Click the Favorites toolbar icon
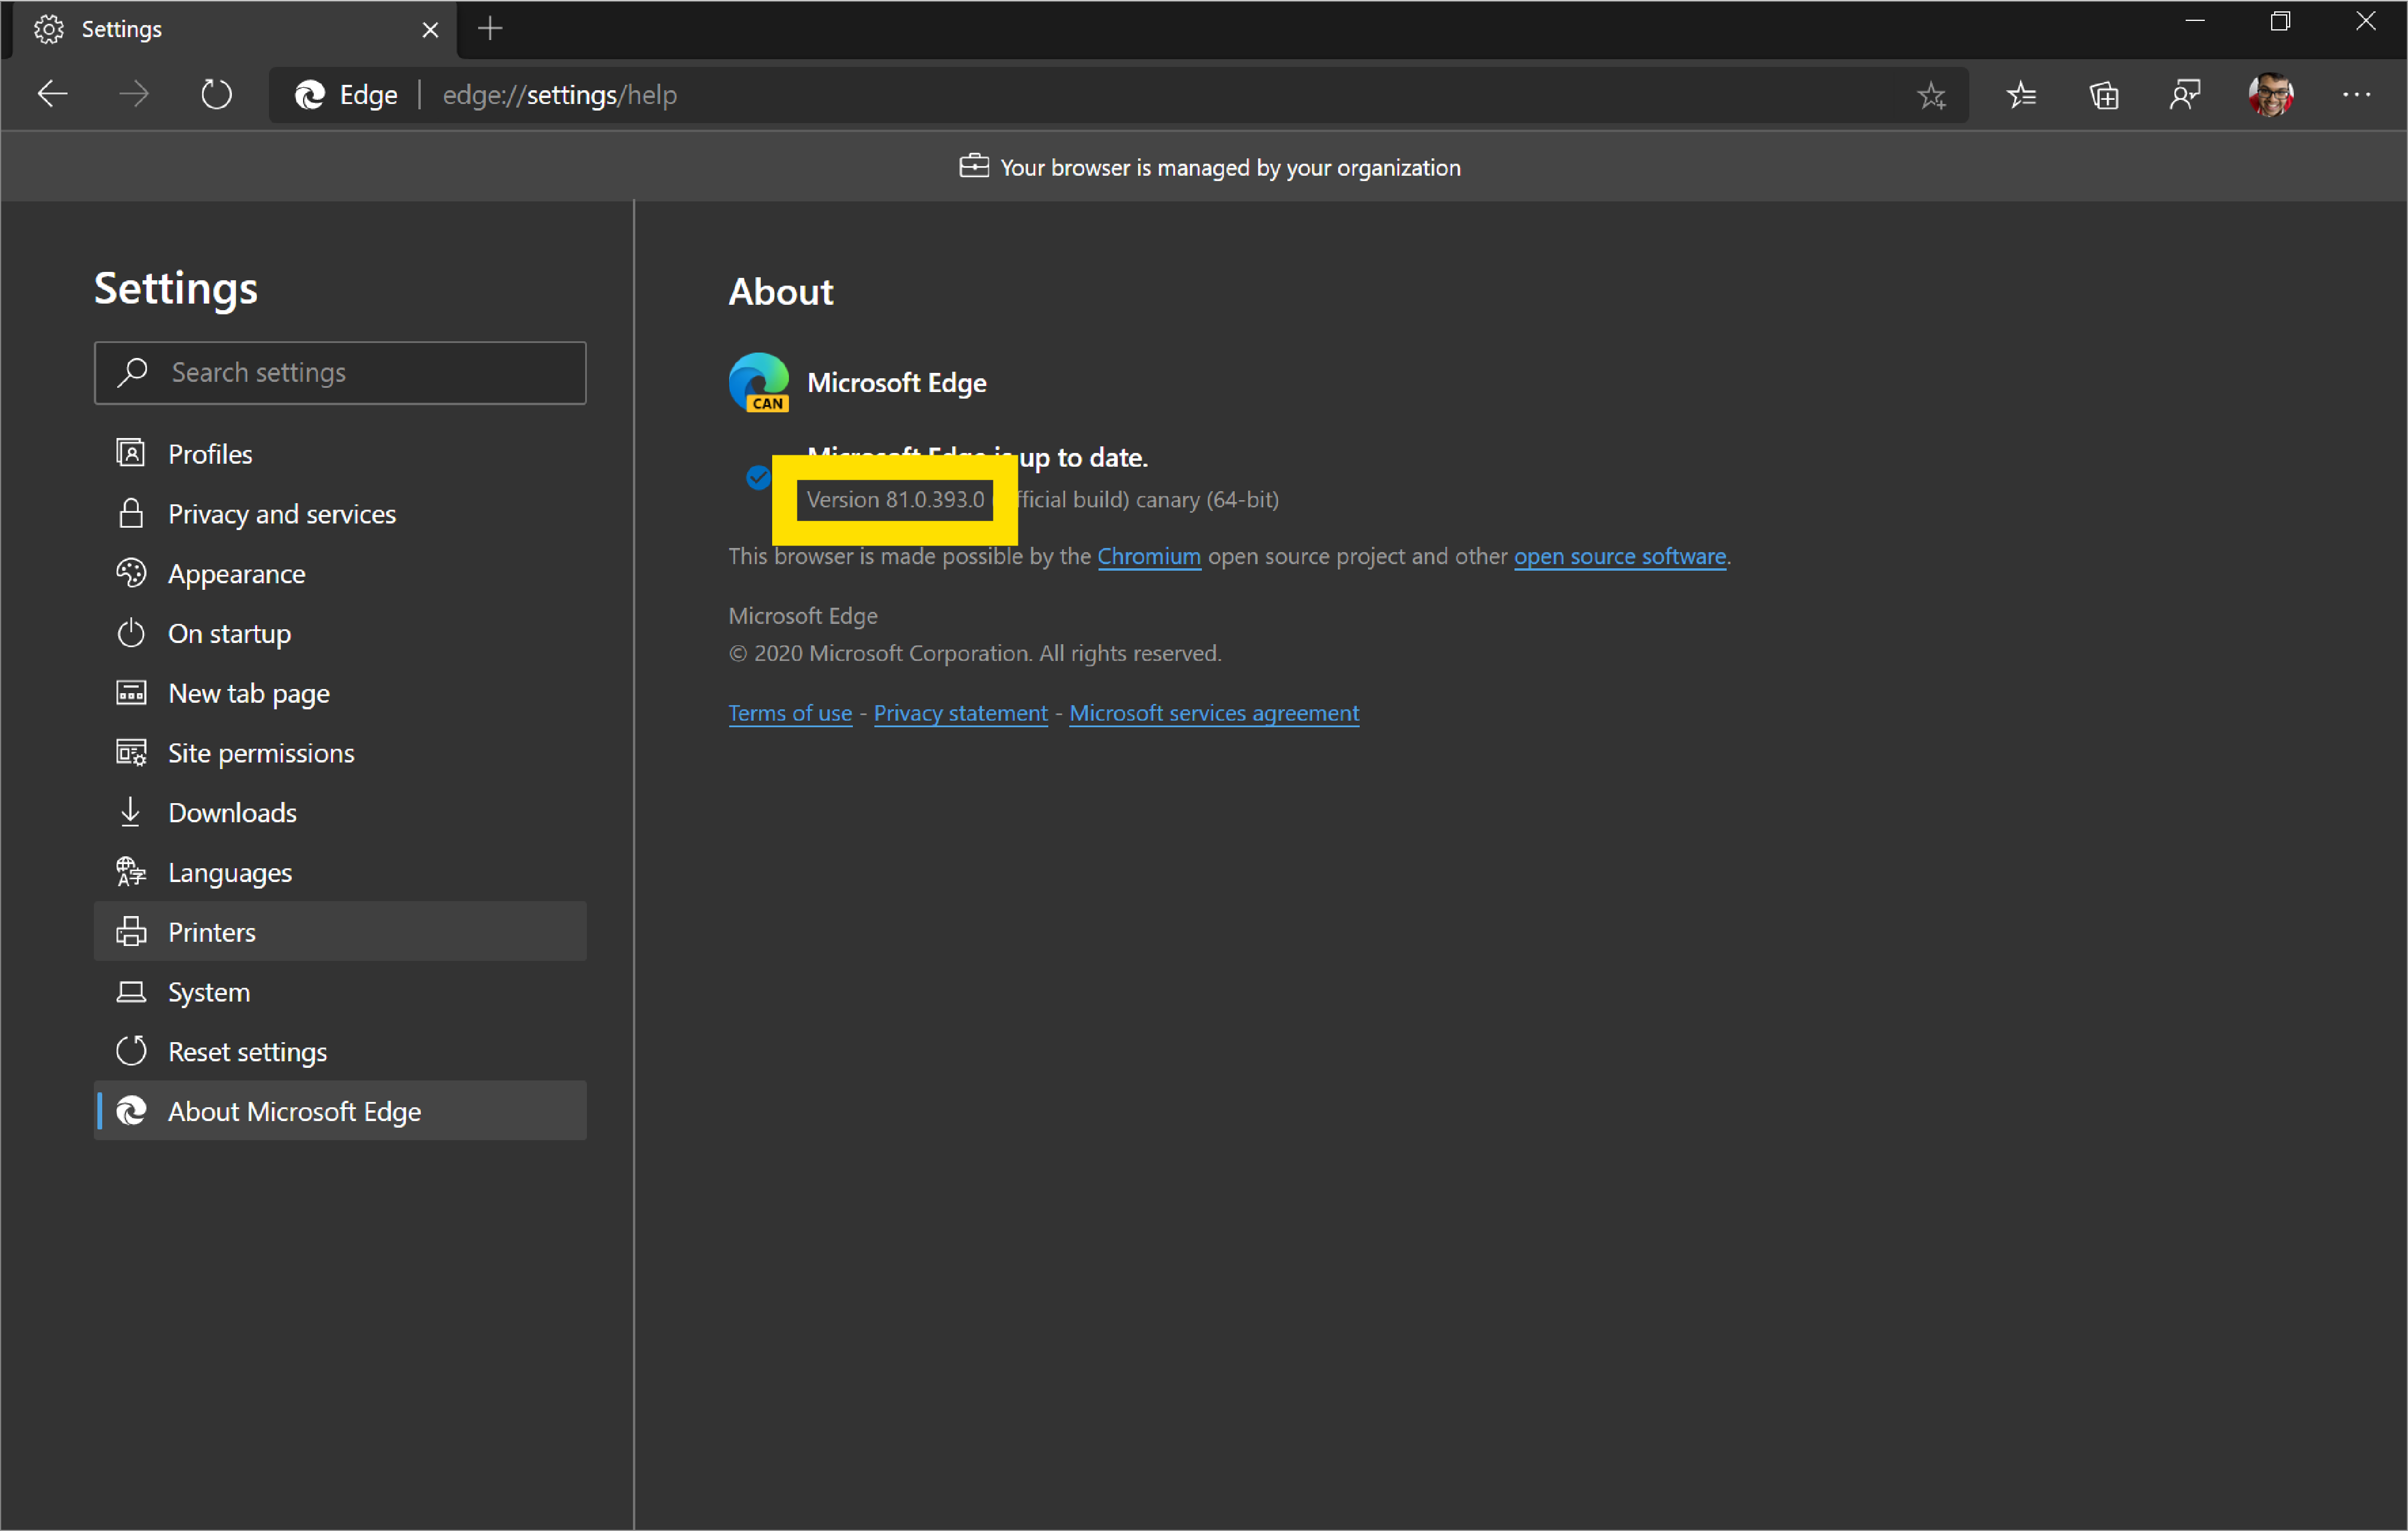The height and width of the screenshot is (1531, 2408). [2022, 95]
